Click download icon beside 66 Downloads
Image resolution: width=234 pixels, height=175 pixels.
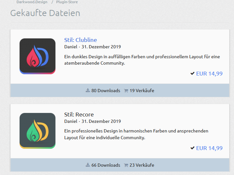[88, 165]
